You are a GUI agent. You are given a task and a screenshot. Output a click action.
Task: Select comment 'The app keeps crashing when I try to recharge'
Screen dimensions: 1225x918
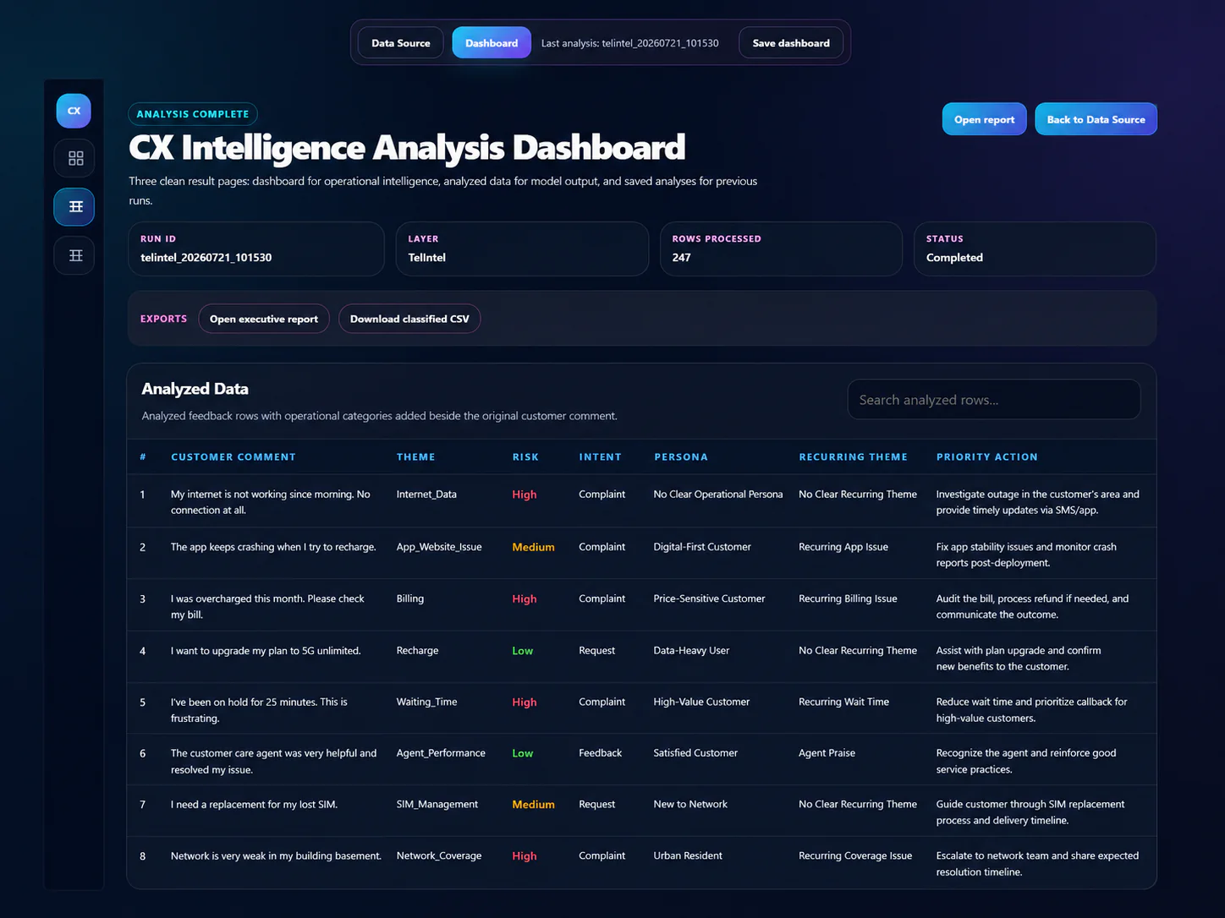[x=273, y=547]
